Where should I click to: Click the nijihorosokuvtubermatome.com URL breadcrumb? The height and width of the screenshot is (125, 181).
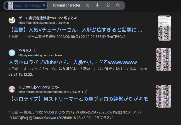[x=52, y=92]
